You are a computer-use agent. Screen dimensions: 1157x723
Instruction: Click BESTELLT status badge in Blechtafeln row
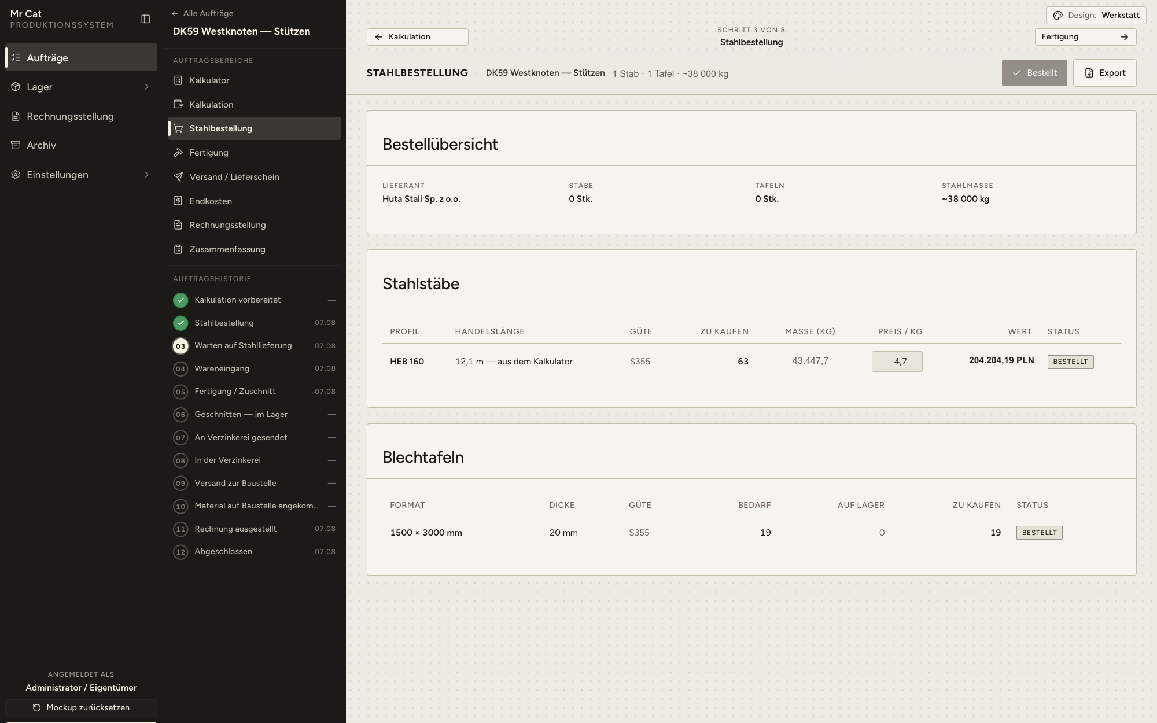coord(1039,533)
